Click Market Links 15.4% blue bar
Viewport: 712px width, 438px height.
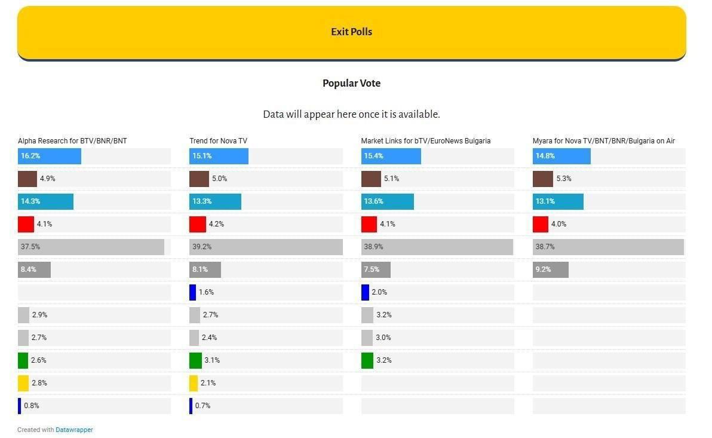point(391,156)
